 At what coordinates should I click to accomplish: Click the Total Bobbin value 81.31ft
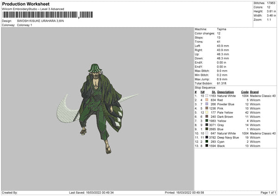click(221, 83)
